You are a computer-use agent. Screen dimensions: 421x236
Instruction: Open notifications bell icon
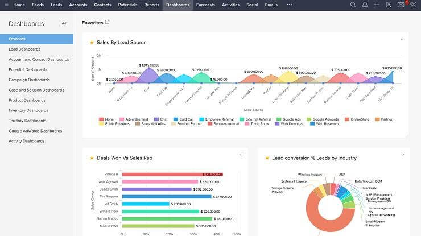(365, 5)
